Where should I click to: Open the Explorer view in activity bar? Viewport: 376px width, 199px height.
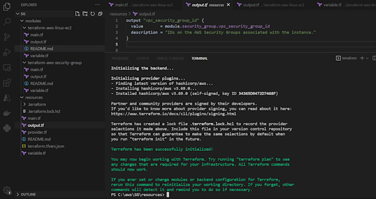7,7
